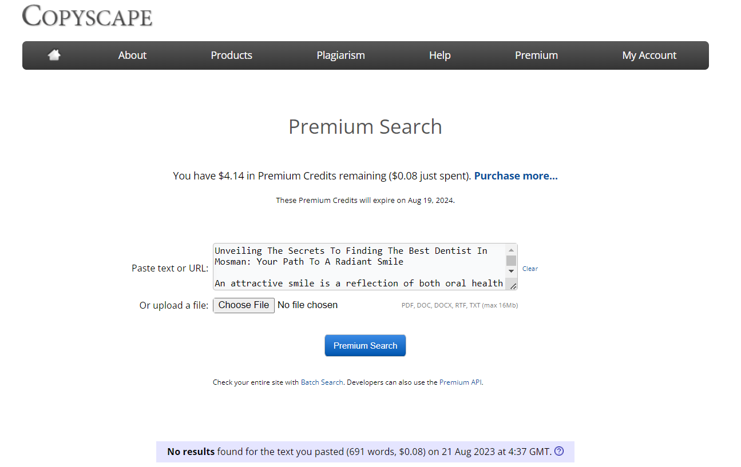
Task: Click the textbox scrollbar thumb
Action: [x=512, y=261]
